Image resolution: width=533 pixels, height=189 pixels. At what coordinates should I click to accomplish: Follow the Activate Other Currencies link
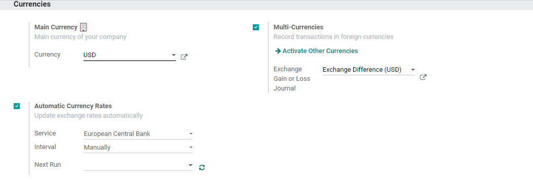[x=320, y=51]
